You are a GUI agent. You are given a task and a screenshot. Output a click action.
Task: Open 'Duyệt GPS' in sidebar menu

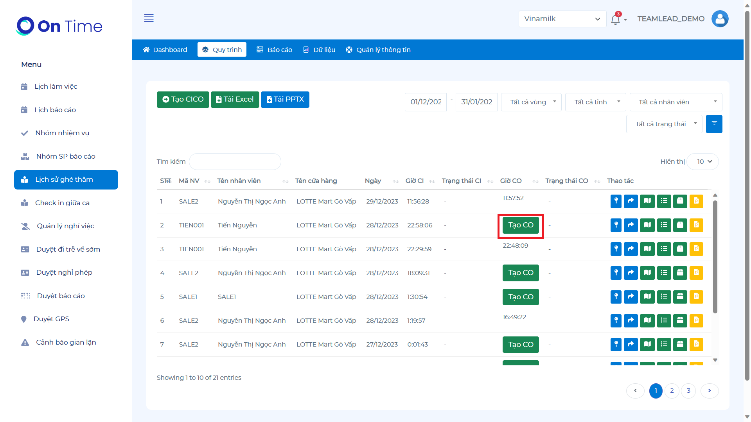[51, 319]
